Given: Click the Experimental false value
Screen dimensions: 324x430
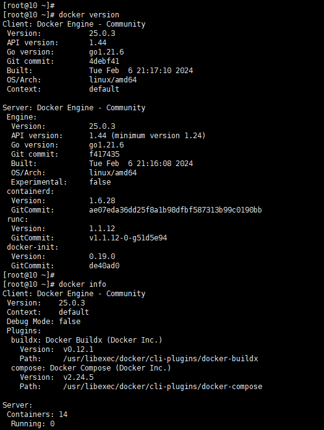Looking at the screenshot, I should pyautogui.click(x=100, y=182).
